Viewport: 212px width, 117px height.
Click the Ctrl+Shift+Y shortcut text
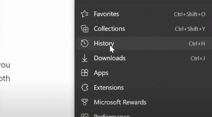tap(190, 29)
